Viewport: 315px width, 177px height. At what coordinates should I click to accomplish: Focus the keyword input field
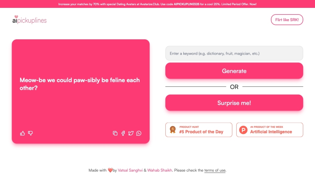pyautogui.click(x=234, y=53)
